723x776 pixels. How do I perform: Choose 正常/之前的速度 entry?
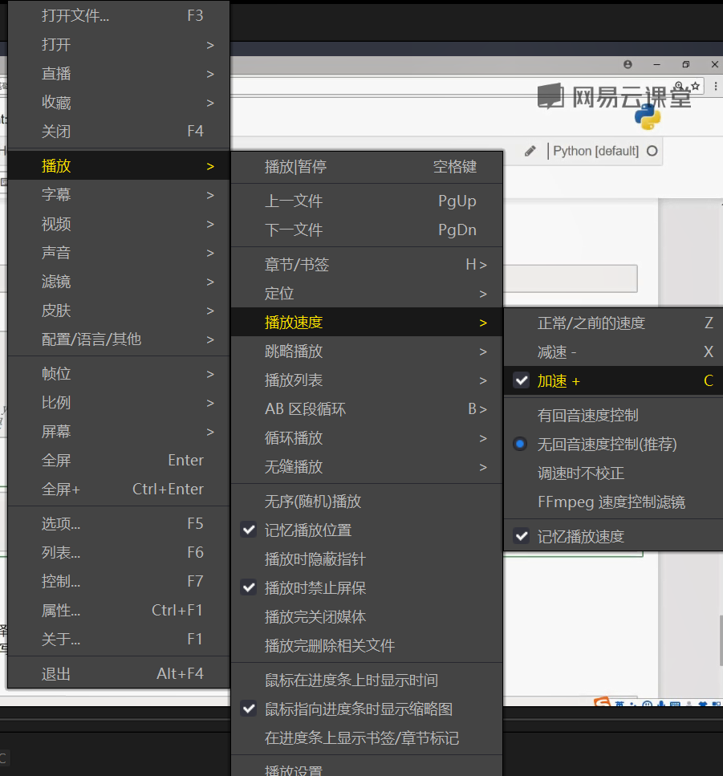click(613, 323)
